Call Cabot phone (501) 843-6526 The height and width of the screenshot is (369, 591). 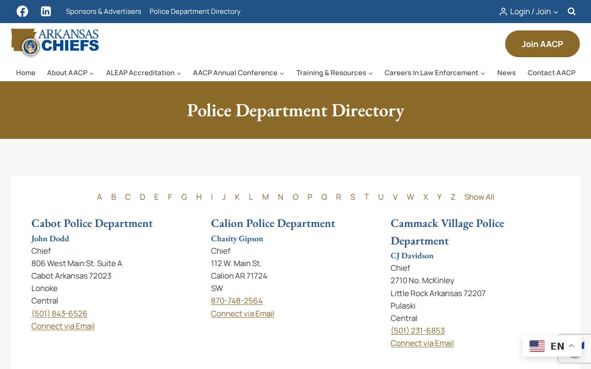coord(59,314)
